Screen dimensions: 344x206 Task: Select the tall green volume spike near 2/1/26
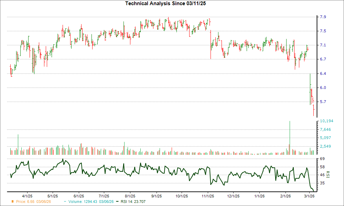(289, 137)
